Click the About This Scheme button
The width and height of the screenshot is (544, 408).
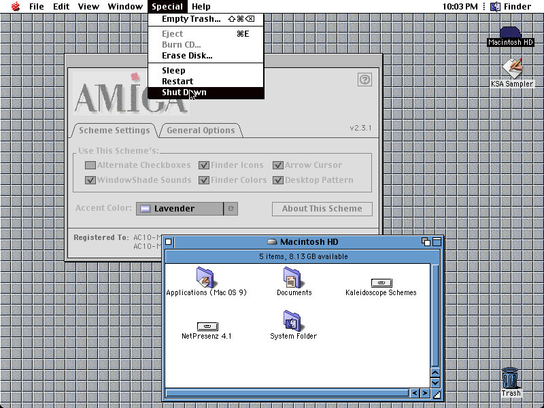point(322,209)
